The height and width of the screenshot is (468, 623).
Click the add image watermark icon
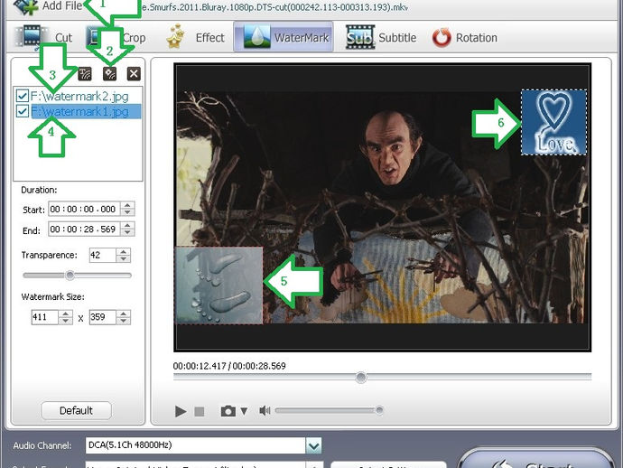109,73
